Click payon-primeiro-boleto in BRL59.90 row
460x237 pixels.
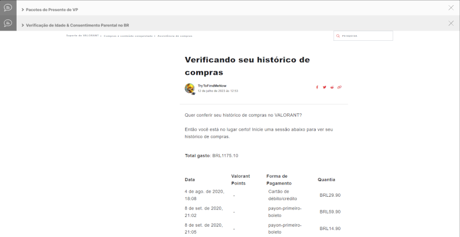pos(285,212)
